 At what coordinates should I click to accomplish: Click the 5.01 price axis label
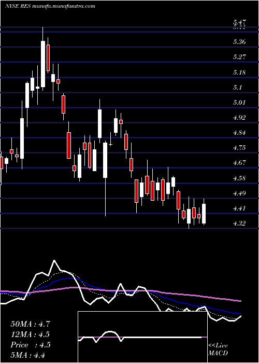[x=240, y=103]
